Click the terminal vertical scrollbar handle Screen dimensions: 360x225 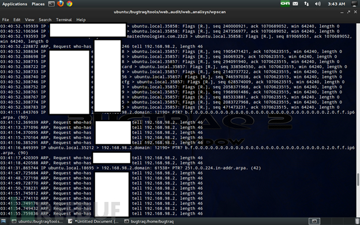pos(358,180)
